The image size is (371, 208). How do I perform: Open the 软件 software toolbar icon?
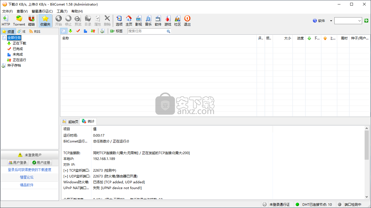coord(158,21)
